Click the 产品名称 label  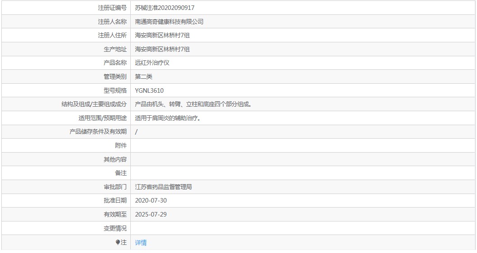[115, 63]
